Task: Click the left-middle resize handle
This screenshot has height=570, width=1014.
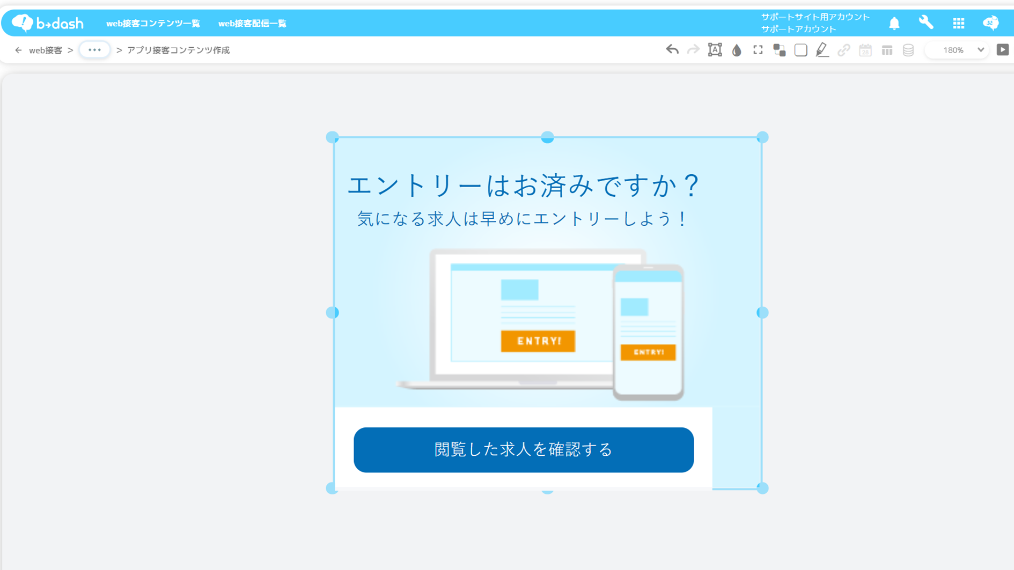Action: tap(333, 313)
